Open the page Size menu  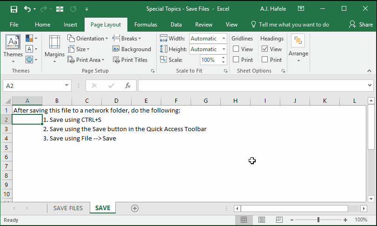(x=79, y=49)
